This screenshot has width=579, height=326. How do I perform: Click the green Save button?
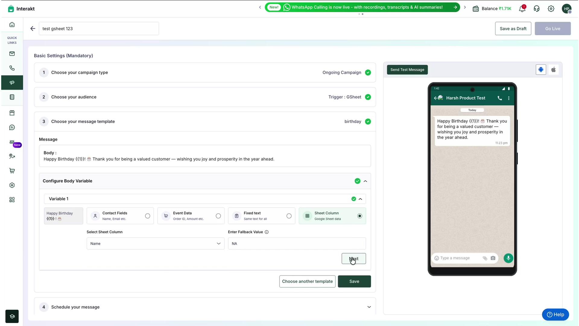pyautogui.click(x=354, y=281)
